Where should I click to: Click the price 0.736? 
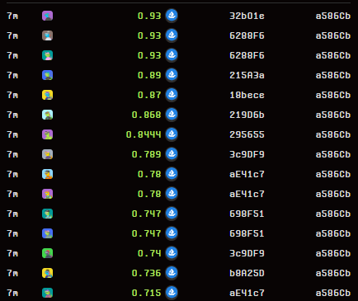(x=146, y=273)
